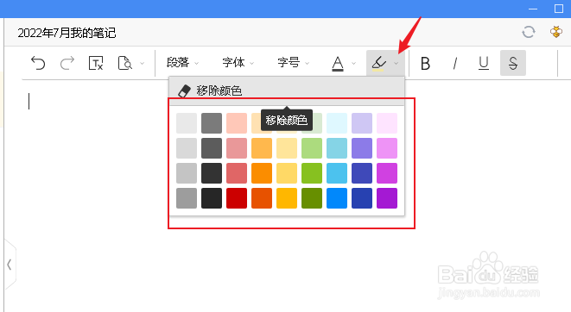Pick the medium gray top-row swatch
The height and width of the screenshot is (312, 571).
(212, 123)
